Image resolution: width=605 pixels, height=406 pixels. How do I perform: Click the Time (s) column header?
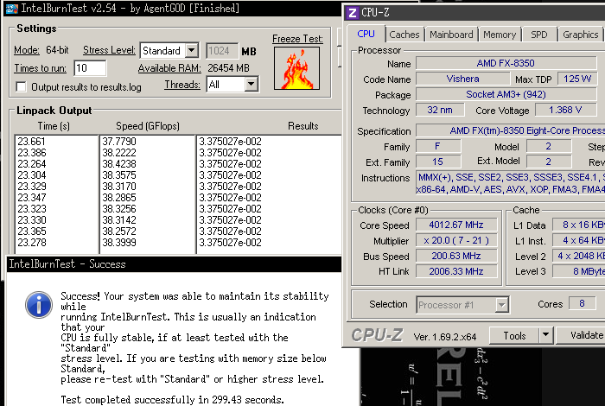click(54, 126)
